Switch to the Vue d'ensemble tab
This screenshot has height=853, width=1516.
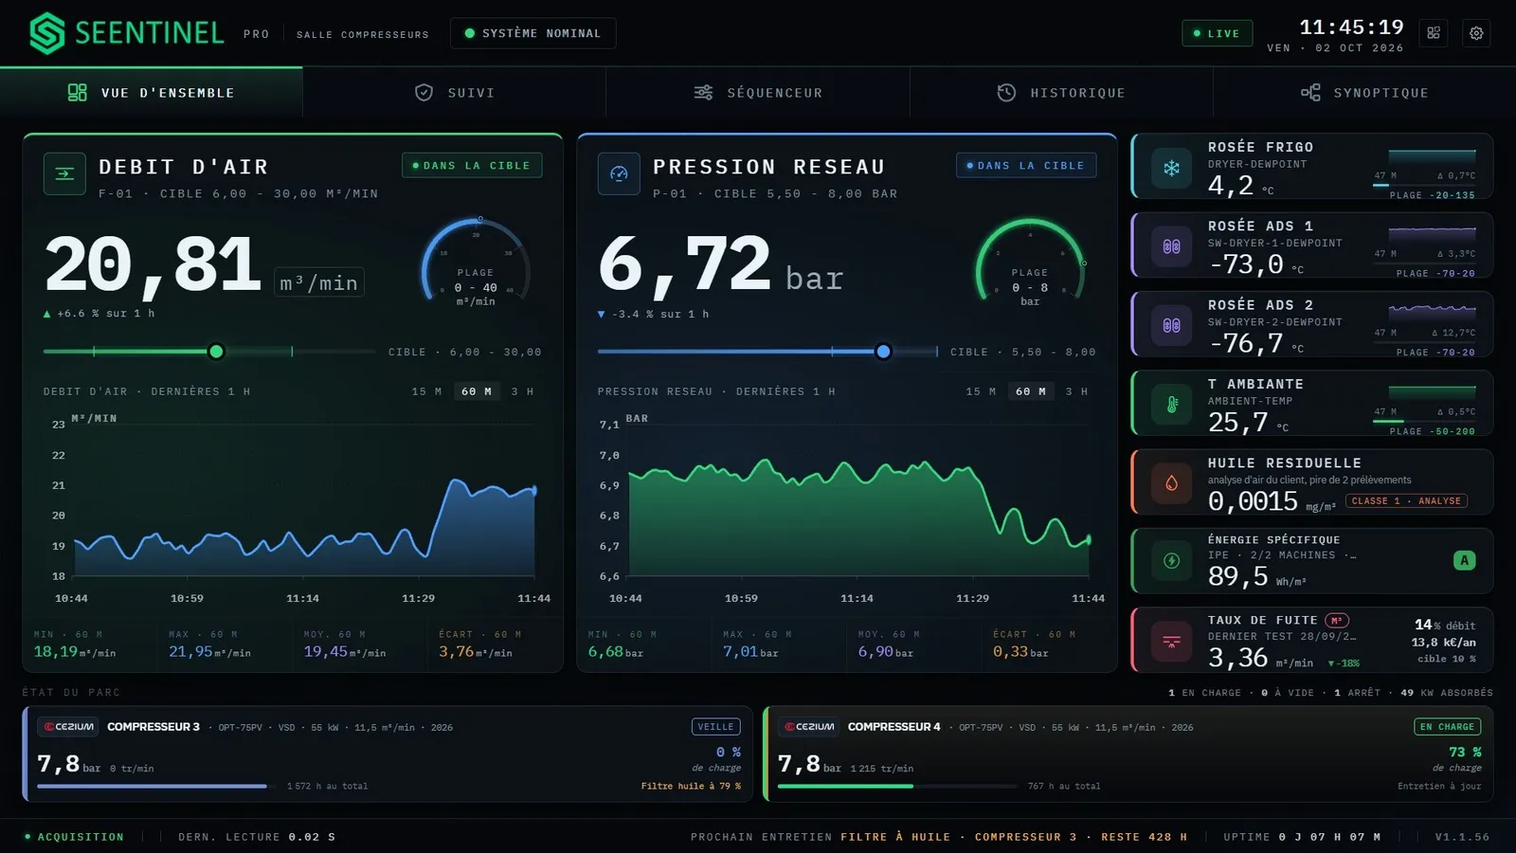tap(152, 93)
